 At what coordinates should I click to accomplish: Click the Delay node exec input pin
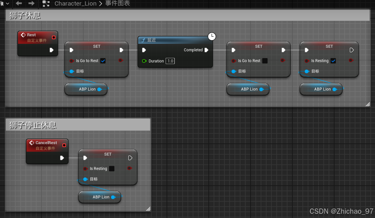[144, 50]
